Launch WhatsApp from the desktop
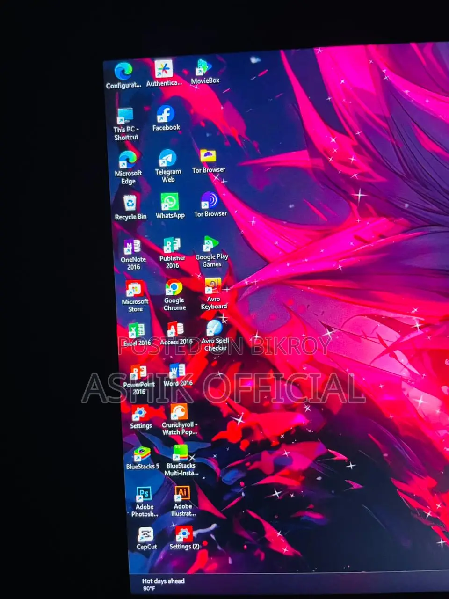This screenshot has height=599, width=449. [x=170, y=206]
